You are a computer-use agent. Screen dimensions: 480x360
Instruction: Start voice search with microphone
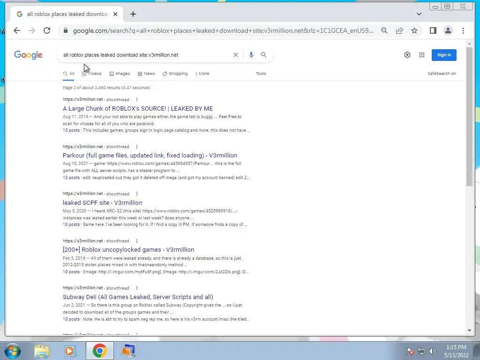(251, 55)
